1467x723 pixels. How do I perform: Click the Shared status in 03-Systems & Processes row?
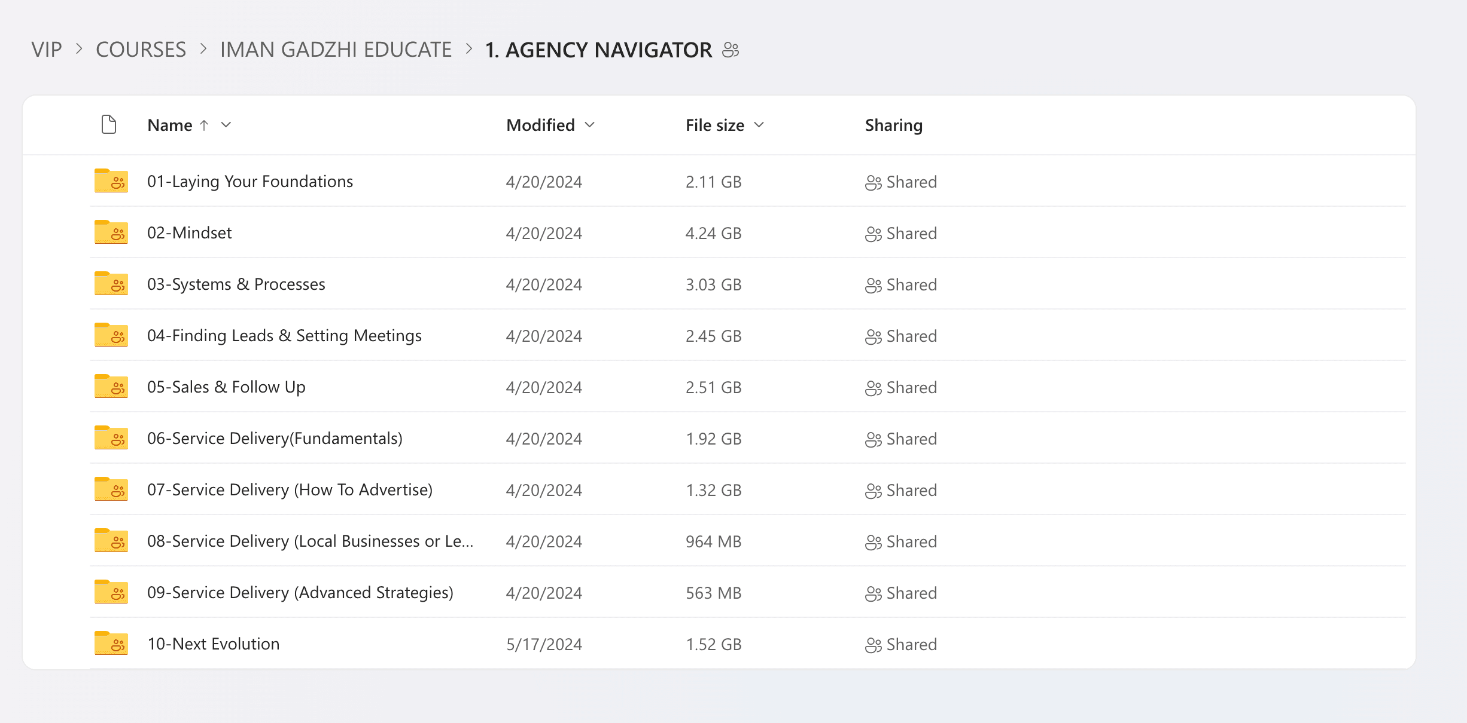coord(901,284)
